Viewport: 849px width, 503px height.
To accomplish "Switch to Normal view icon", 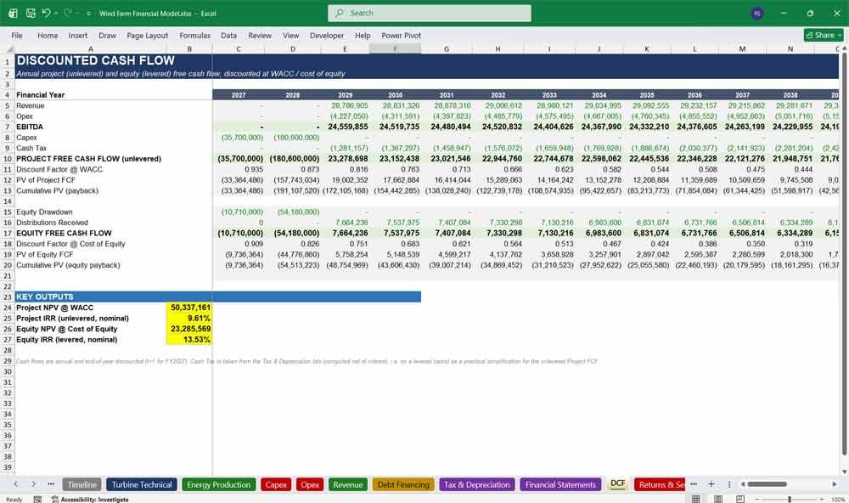I will (696, 499).
